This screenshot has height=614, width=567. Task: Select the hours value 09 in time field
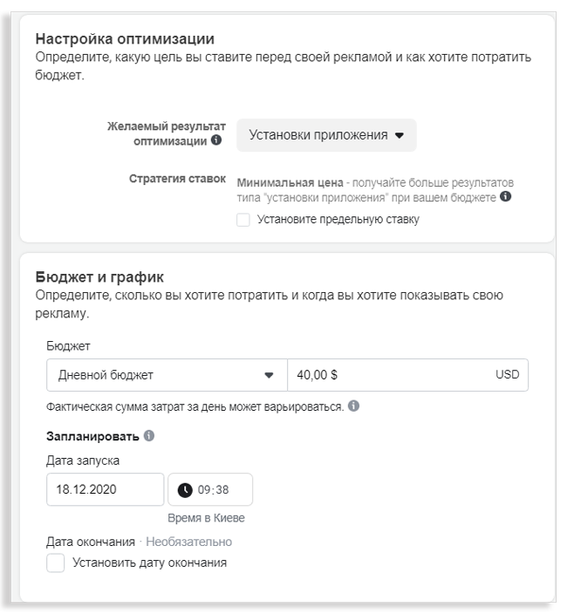206,490
